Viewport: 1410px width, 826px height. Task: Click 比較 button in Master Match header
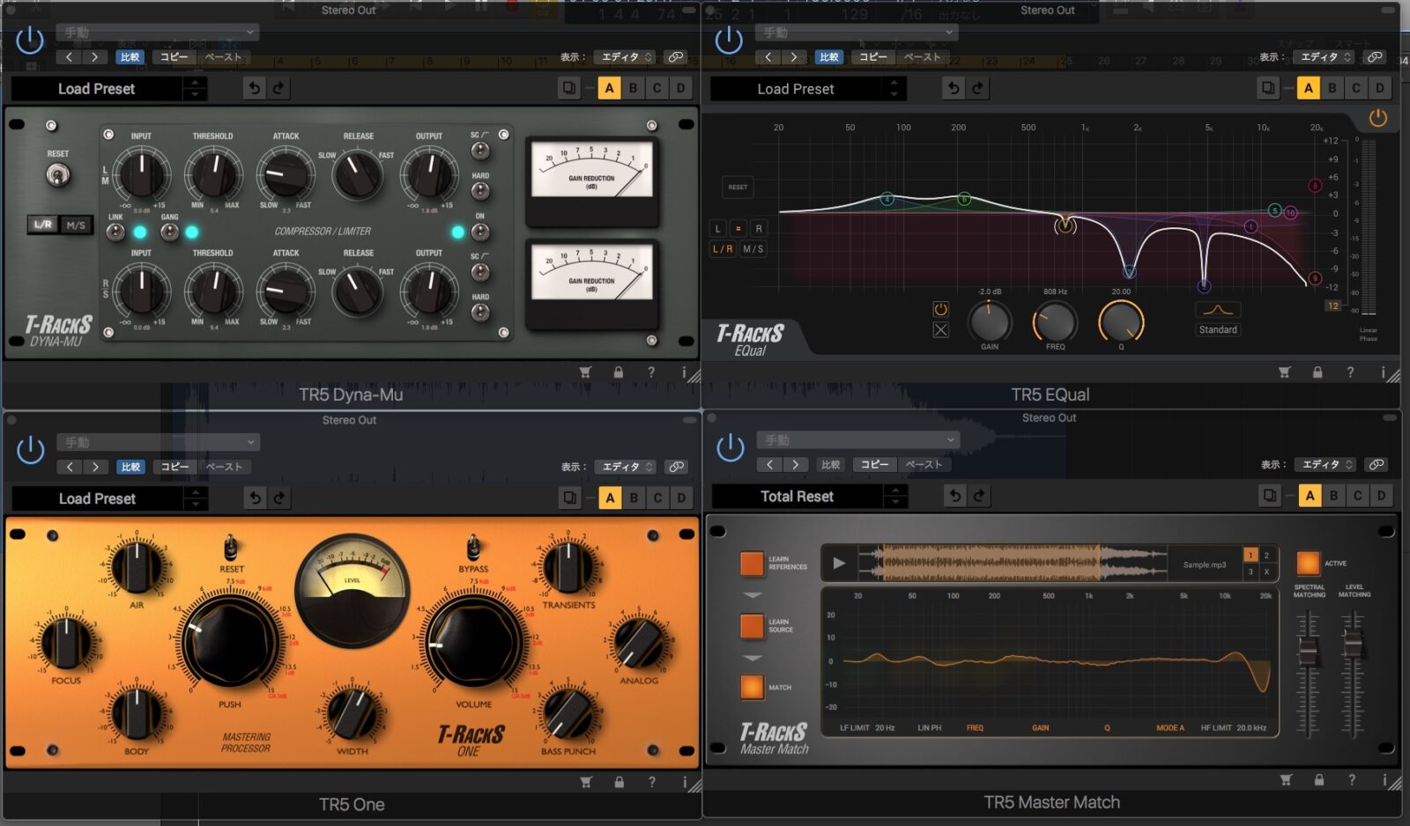[830, 464]
